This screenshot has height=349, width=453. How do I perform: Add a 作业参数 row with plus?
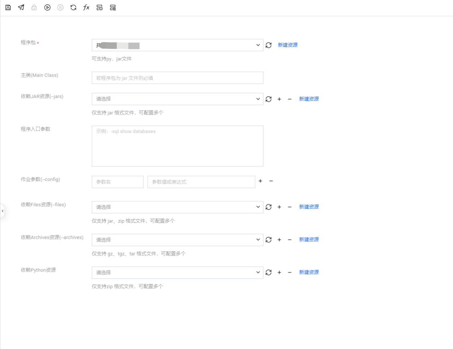pos(260,181)
